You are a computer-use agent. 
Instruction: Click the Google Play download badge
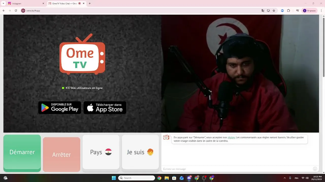pos(60,108)
